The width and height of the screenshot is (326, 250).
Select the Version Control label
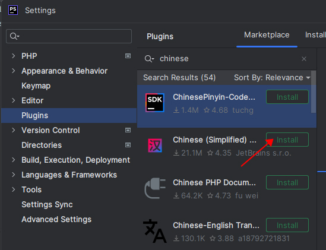pyautogui.click(x=50, y=130)
